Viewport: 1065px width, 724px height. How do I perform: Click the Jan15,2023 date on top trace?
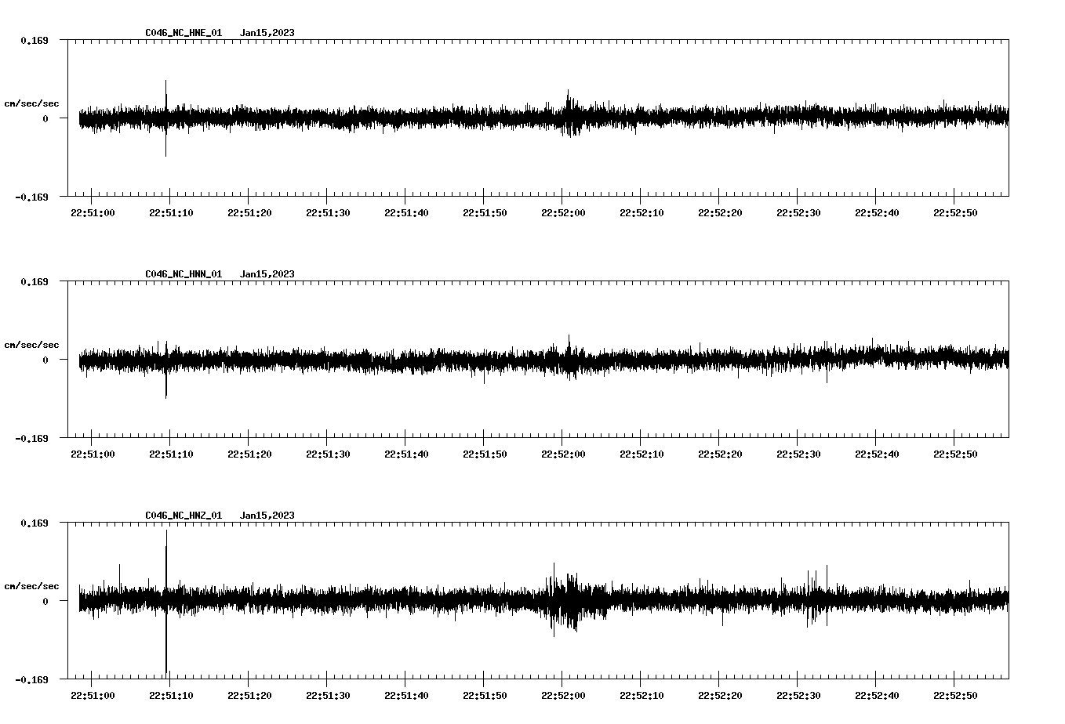267,32
